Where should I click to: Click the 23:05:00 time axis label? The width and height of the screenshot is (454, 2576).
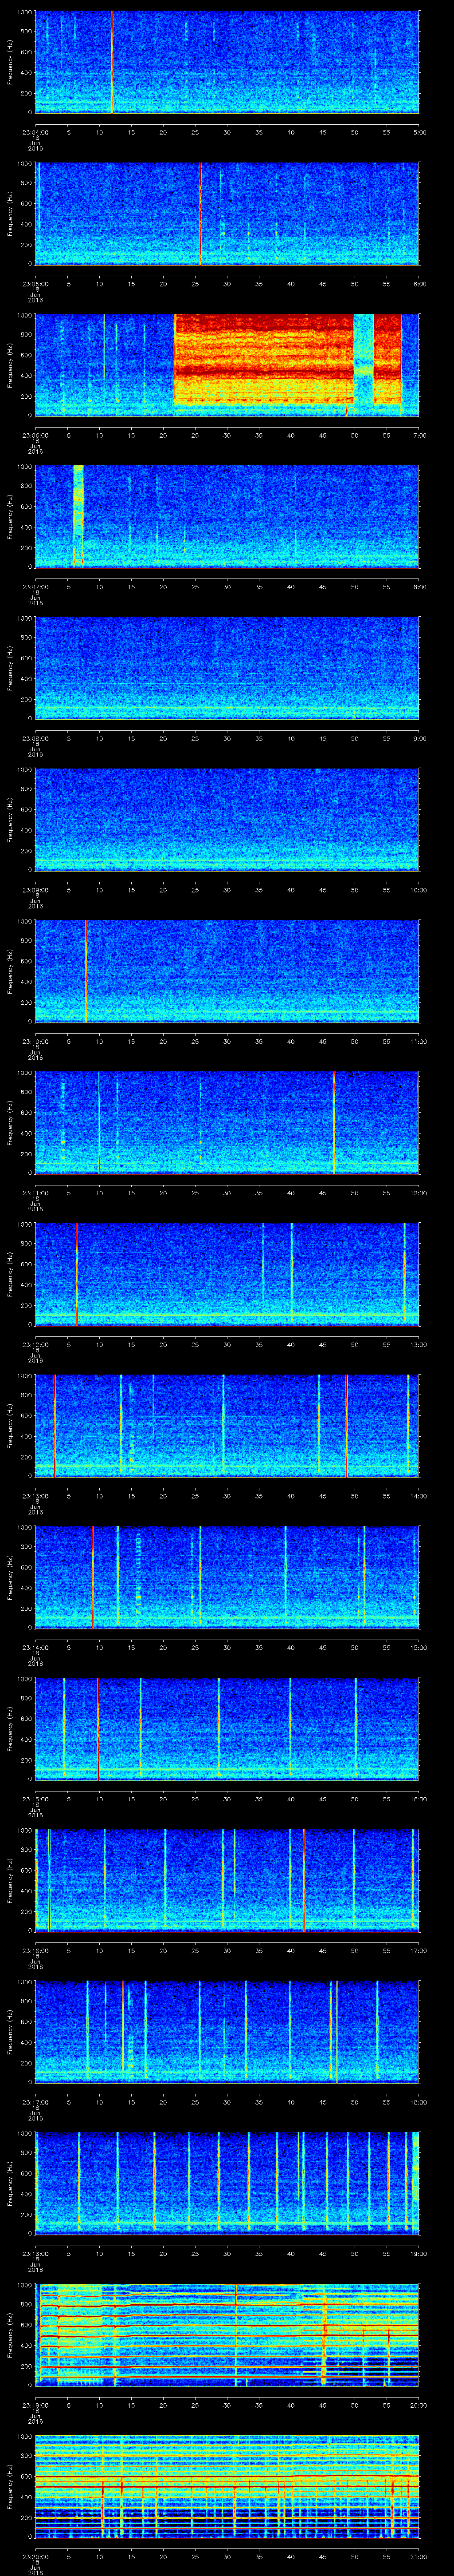coord(35,284)
